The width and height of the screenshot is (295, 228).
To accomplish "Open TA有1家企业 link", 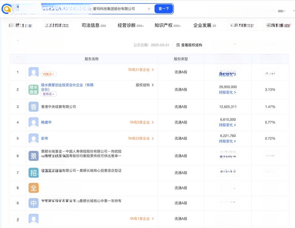I will tap(142, 219).
